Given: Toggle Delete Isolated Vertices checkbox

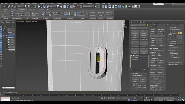Looking at the screenshot, I should click(151, 89).
